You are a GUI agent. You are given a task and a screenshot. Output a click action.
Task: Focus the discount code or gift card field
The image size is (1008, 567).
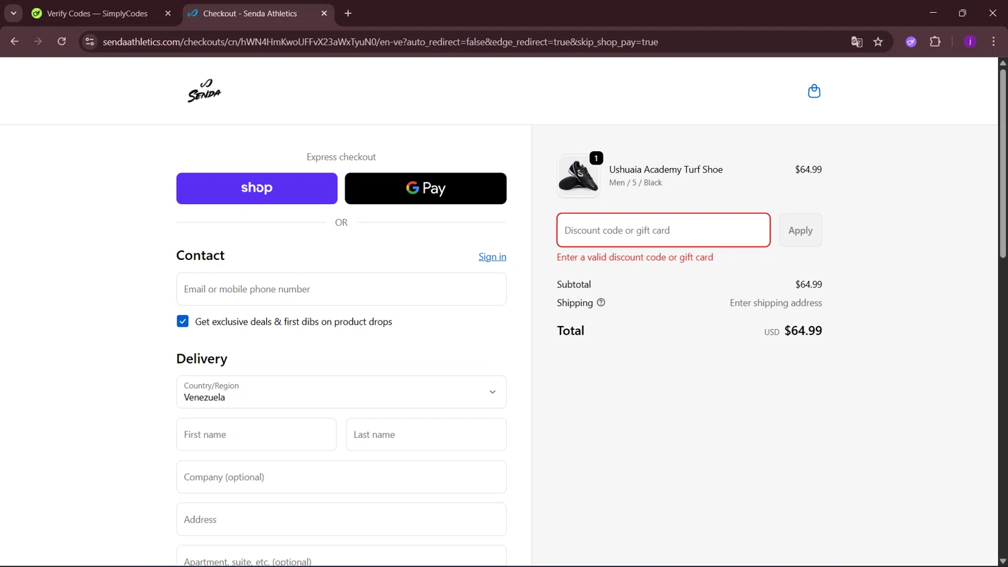pos(663,230)
